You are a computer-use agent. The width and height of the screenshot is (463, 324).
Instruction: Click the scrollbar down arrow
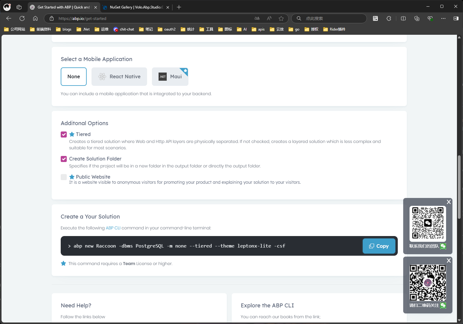point(459,320)
